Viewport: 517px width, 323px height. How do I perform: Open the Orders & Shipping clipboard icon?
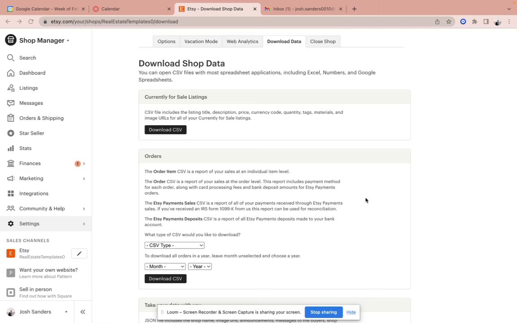[x=11, y=118]
